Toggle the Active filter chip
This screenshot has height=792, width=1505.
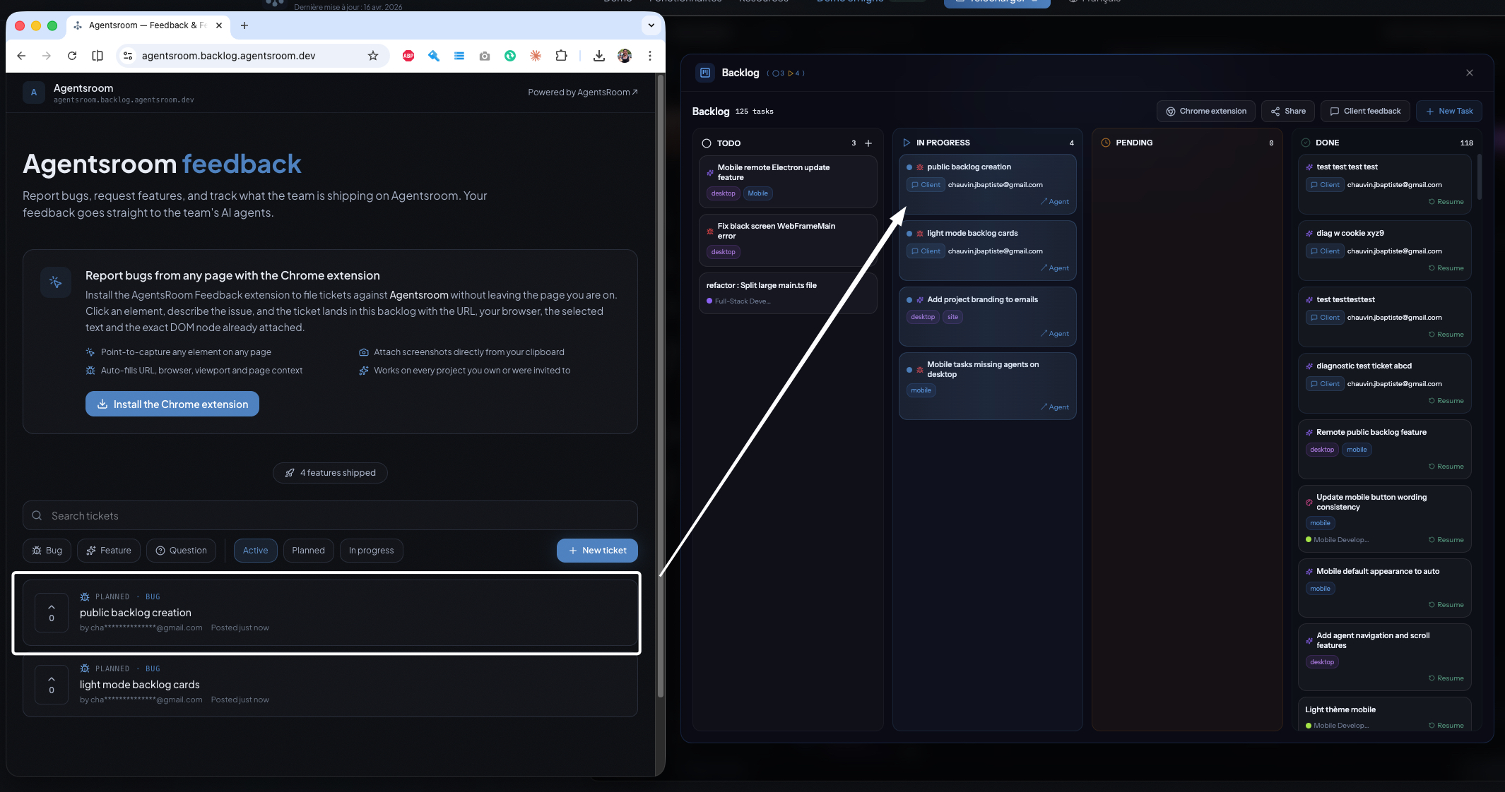pyautogui.click(x=255, y=550)
